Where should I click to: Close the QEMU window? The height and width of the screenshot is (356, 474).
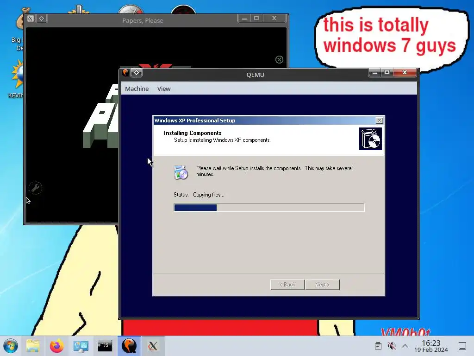(x=405, y=73)
